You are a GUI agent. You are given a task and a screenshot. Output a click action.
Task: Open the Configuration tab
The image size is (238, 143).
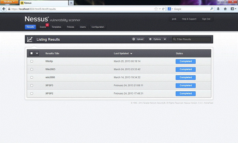pyautogui.click(x=98, y=27)
